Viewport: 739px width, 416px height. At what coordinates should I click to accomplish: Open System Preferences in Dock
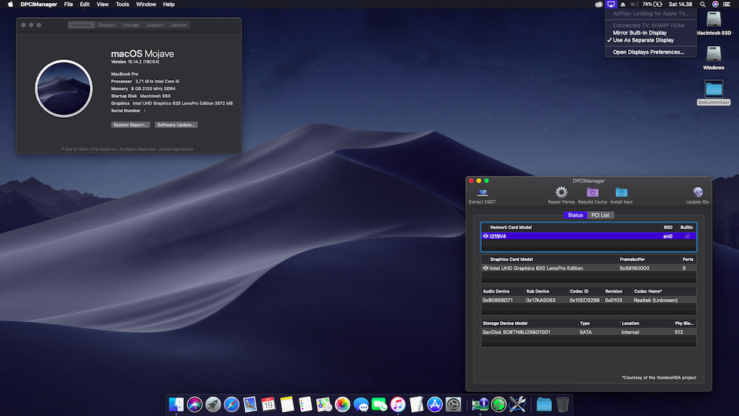(x=453, y=404)
